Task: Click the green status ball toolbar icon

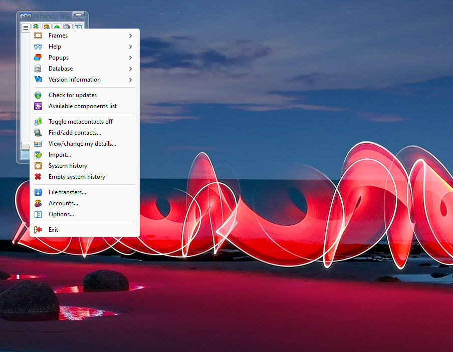Action: point(57,27)
